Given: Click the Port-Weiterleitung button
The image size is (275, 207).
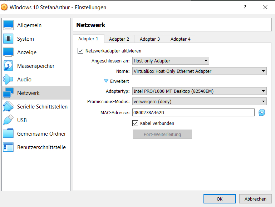Looking at the screenshot, I should 162,134.
